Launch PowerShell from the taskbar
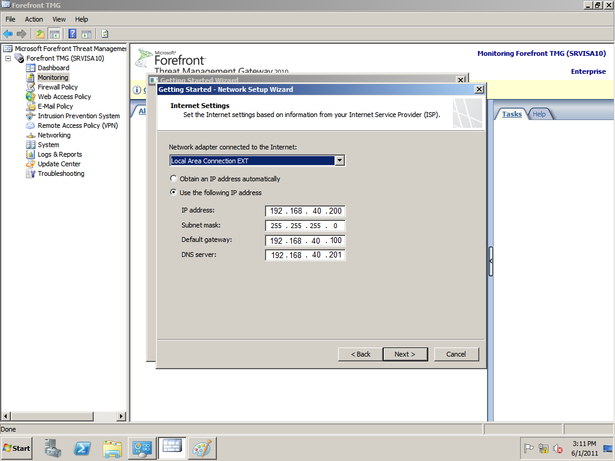The image size is (615, 461). point(82,448)
